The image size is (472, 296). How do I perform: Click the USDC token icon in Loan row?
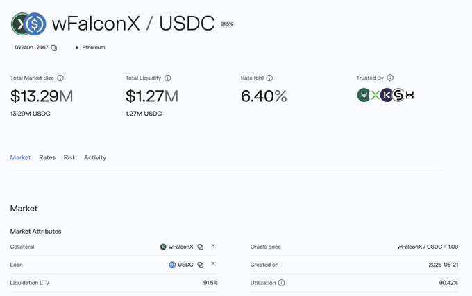click(x=172, y=265)
